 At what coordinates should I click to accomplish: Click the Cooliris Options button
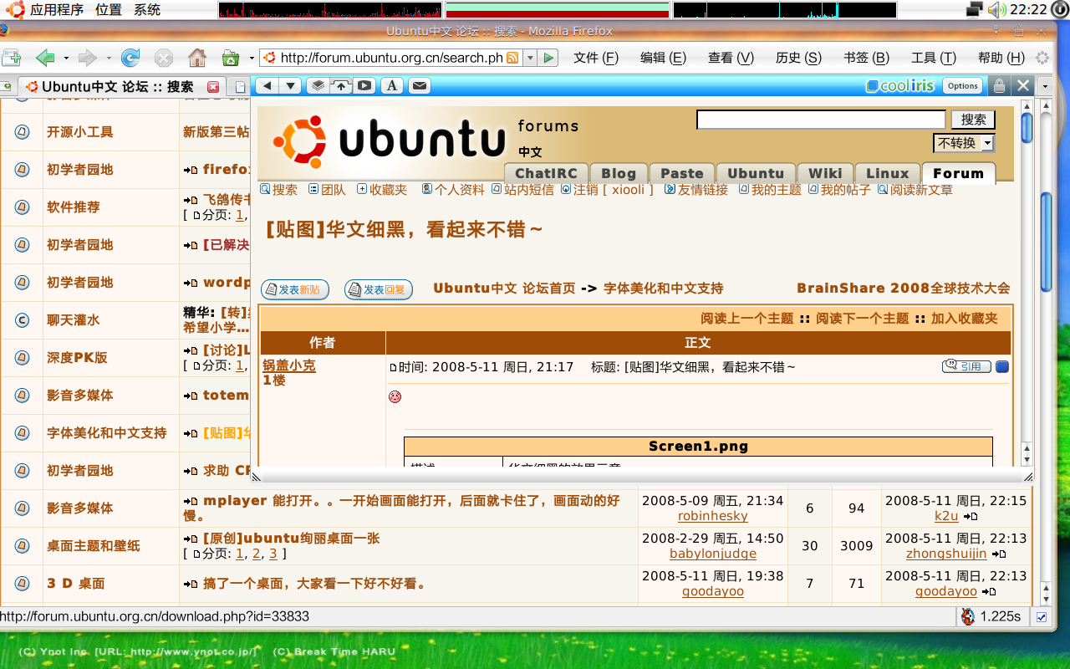point(962,85)
